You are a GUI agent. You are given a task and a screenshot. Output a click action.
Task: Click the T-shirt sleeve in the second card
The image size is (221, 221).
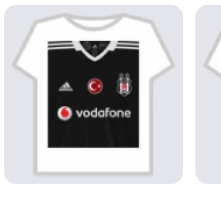(213, 59)
